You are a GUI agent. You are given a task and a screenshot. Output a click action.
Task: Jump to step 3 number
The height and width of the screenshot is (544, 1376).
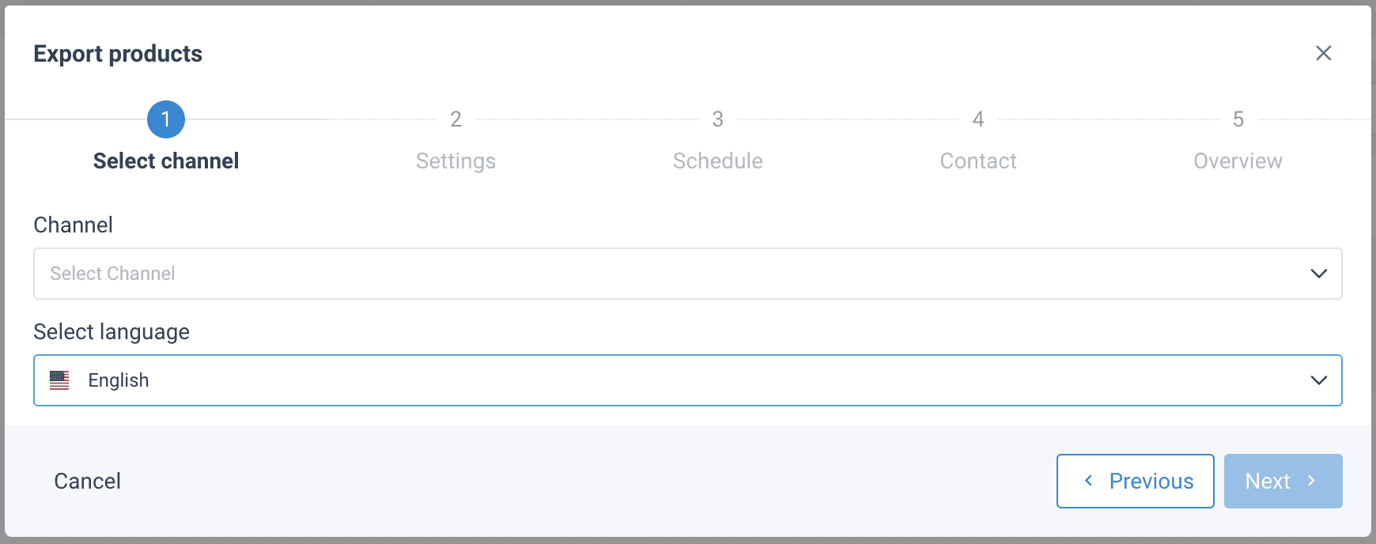717,119
